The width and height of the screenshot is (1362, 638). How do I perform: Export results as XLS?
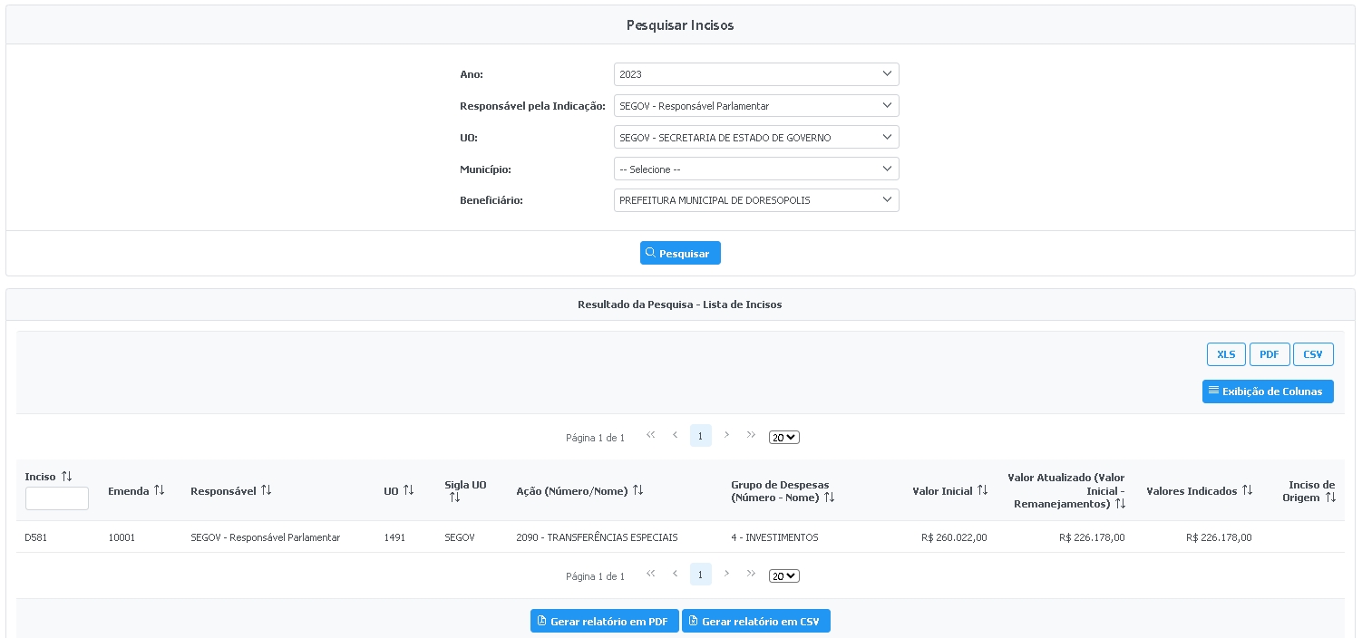click(1226, 354)
